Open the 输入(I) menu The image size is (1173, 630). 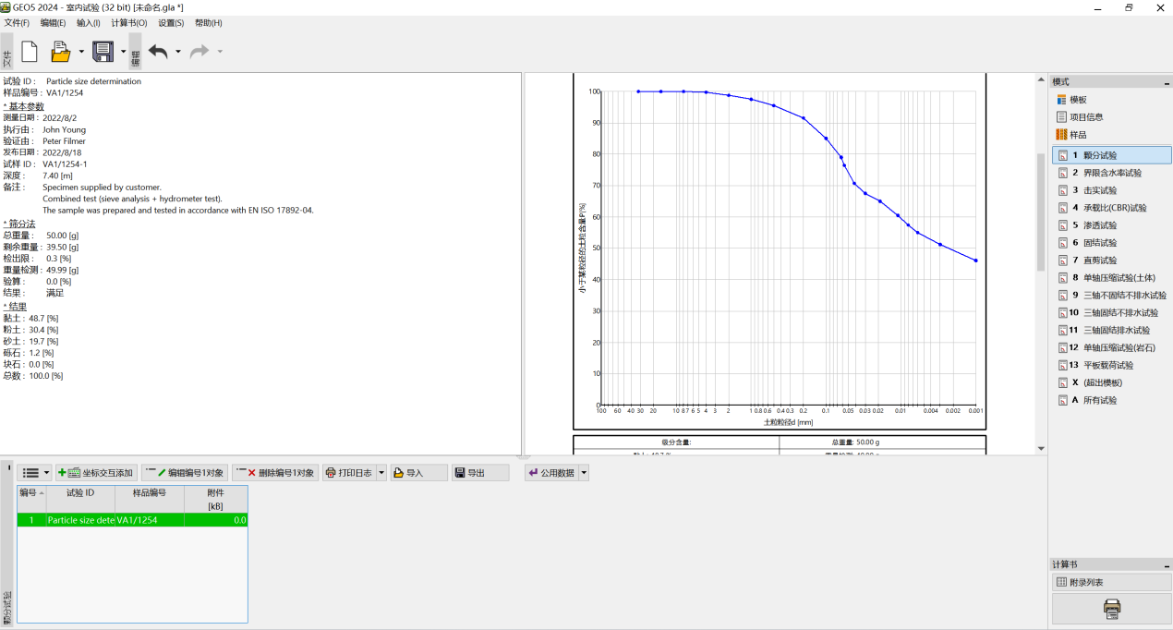point(89,23)
